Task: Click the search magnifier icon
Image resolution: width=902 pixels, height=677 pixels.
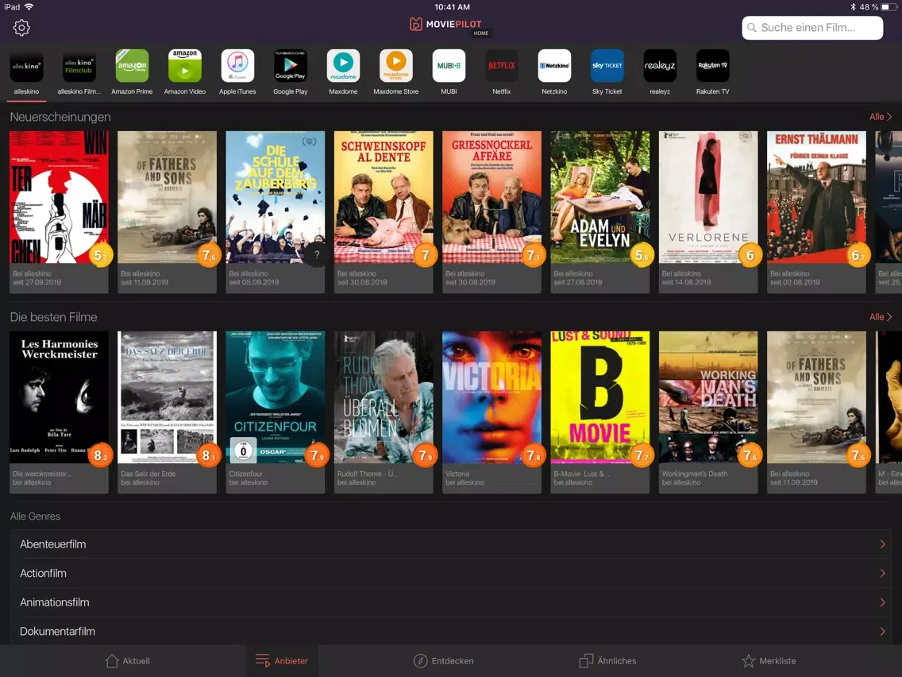Action: coord(752,28)
